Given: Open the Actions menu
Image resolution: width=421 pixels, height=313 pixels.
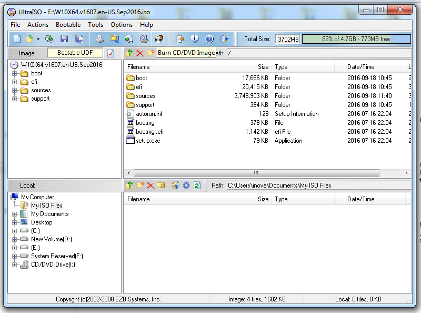Looking at the screenshot, I should tap(38, 25).
